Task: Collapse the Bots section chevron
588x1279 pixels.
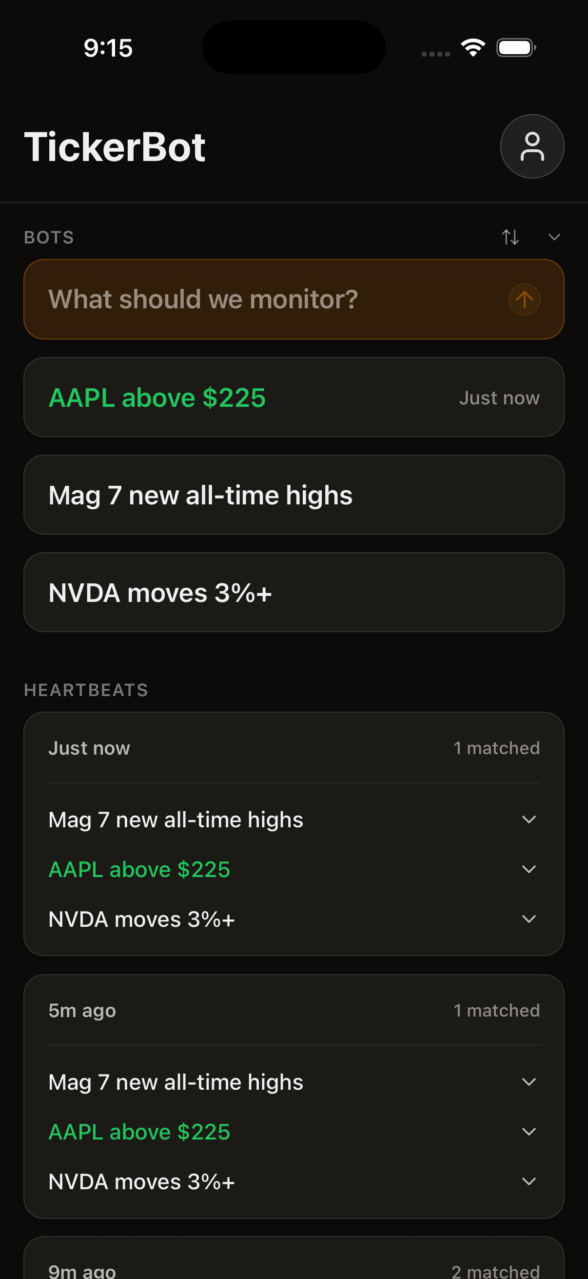Action: (554, 237)
